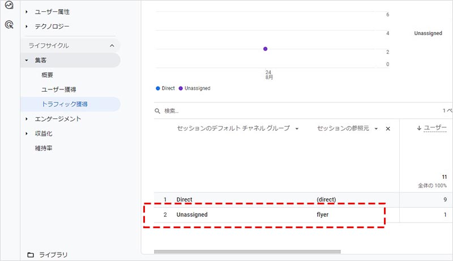
Task: Collapse the ライフサイクル group
Action: tap(112, 45)
